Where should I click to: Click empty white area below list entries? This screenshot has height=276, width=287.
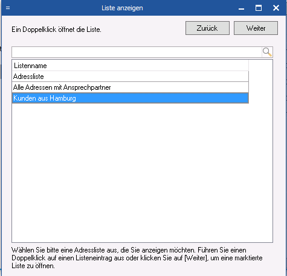[x=142, y=173]
